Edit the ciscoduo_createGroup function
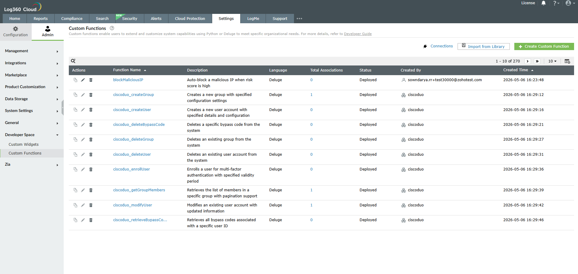578x274 pixels. click(x=83, y=95)
